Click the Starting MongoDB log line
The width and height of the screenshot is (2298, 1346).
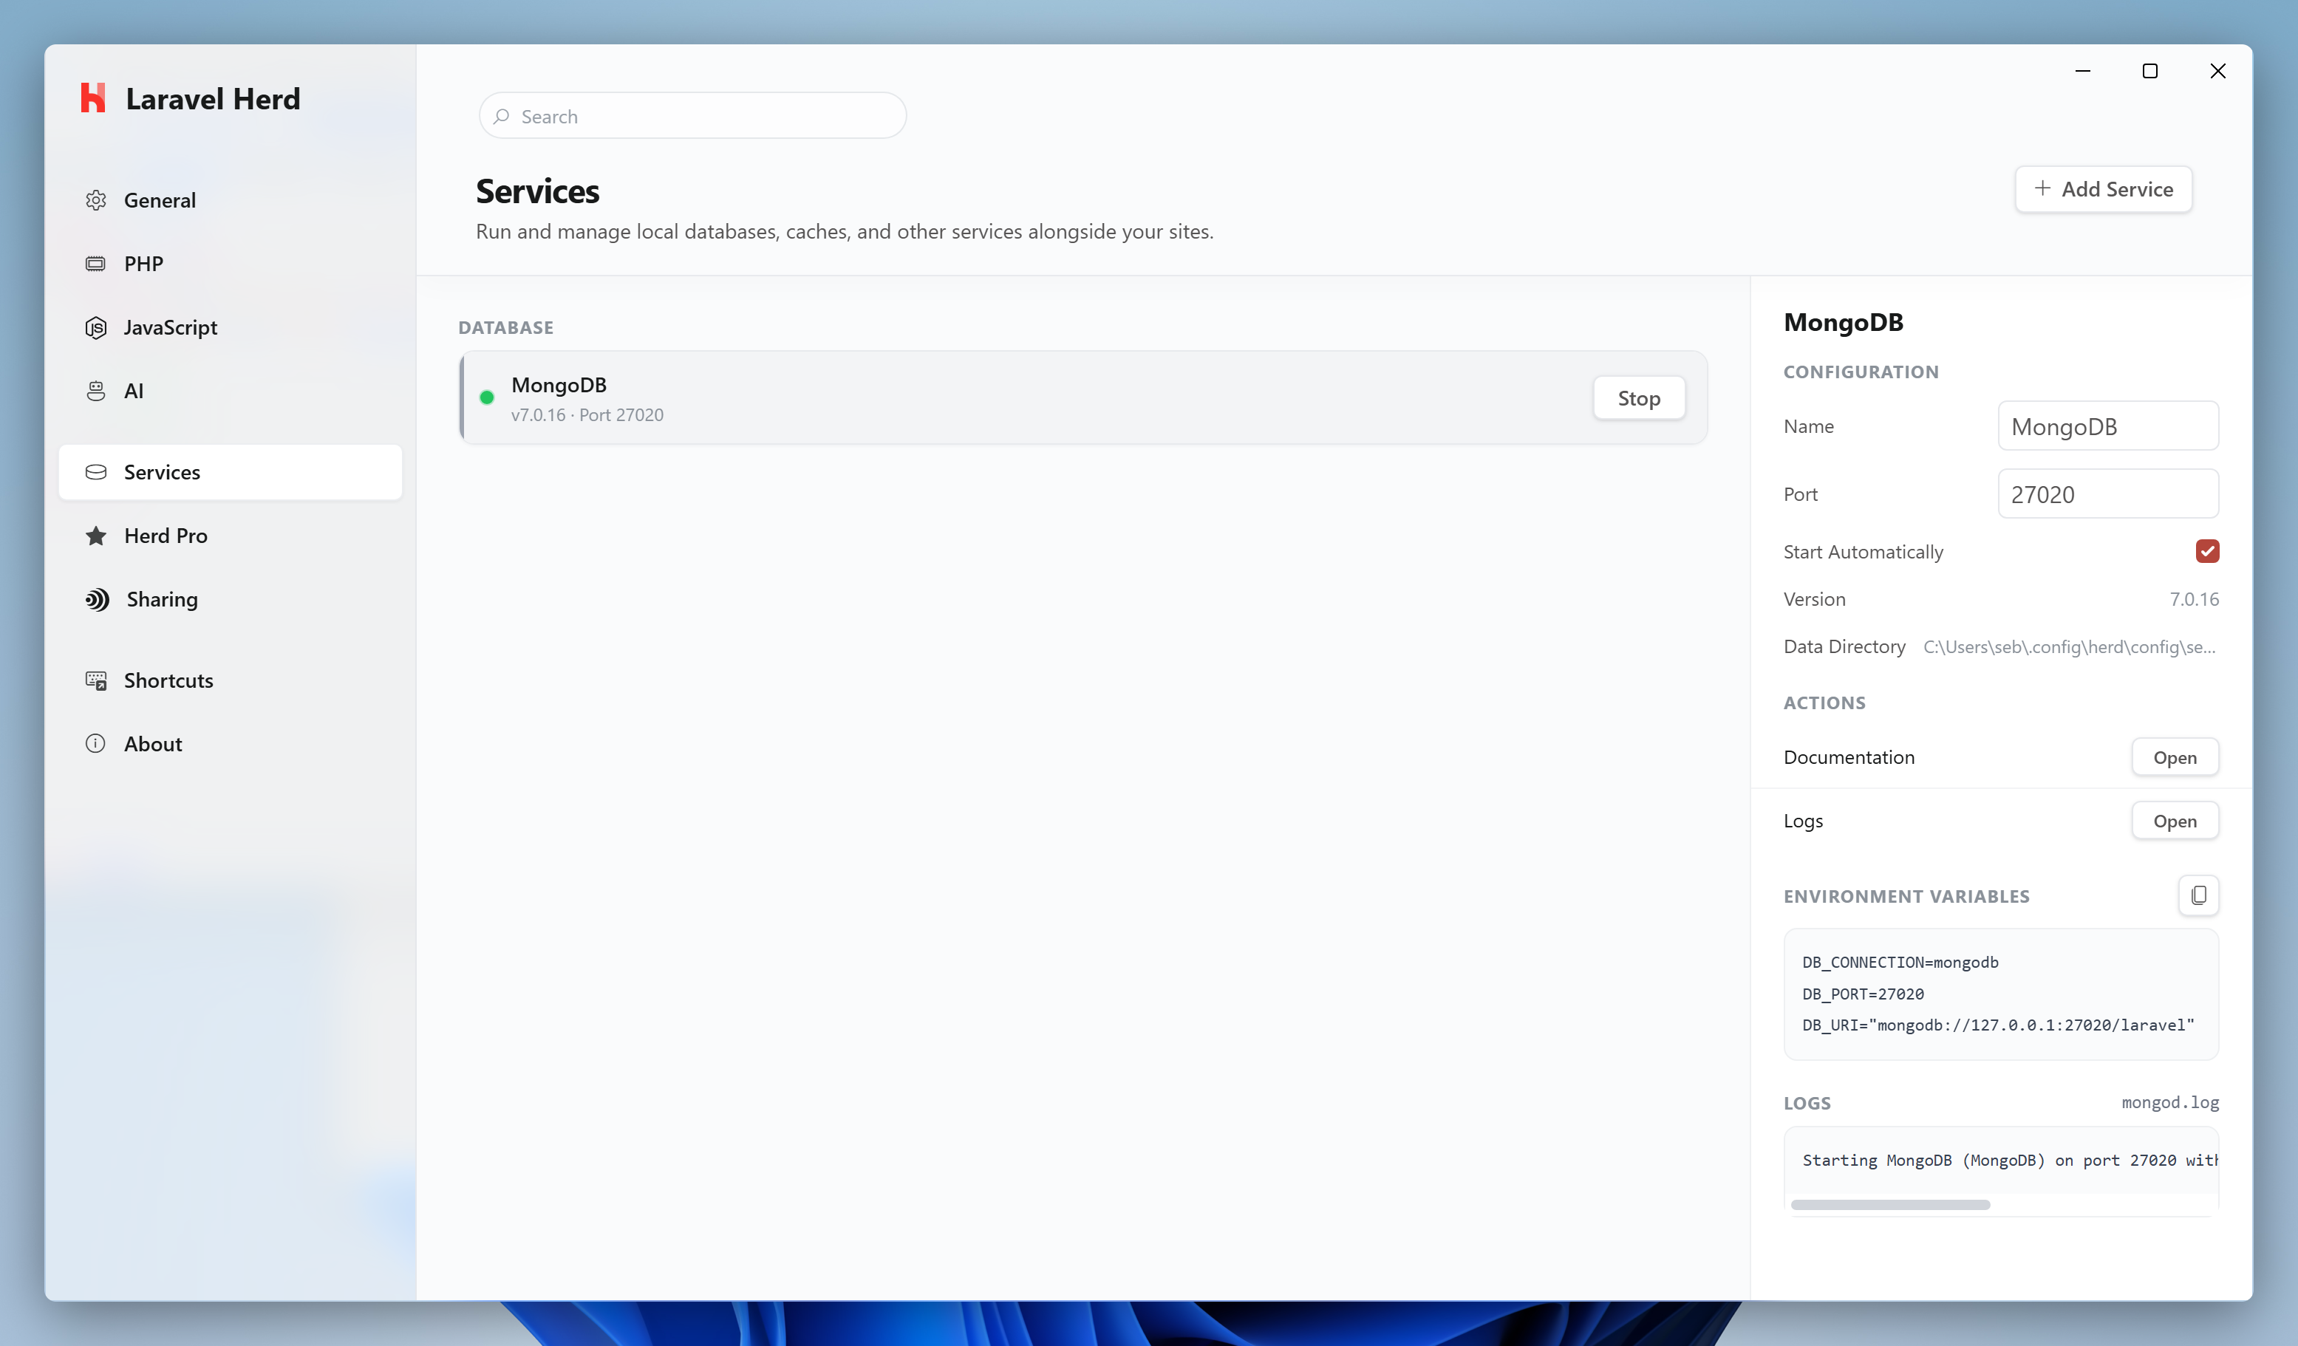click(x=2010, y=1160)
